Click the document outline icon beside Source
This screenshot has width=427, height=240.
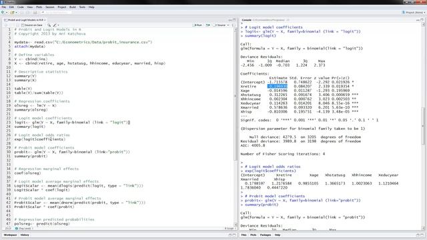(x=234, y=25)
